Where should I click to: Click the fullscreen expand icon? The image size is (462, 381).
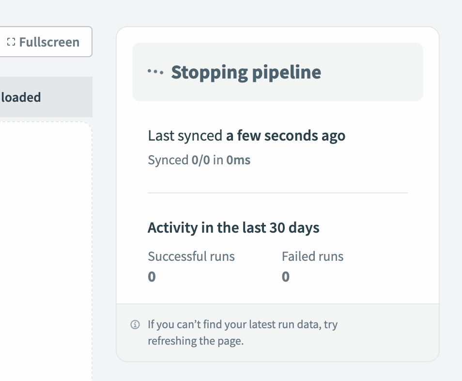11,42
